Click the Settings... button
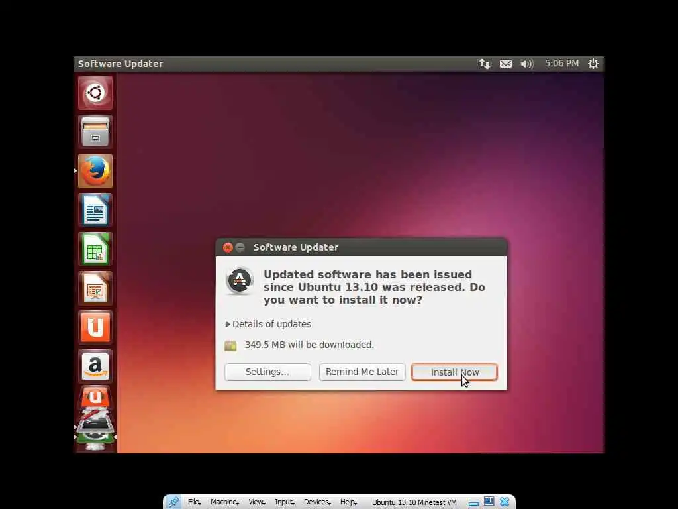The image size is (678, 509). pyautogui.click(x=267, y=372)
